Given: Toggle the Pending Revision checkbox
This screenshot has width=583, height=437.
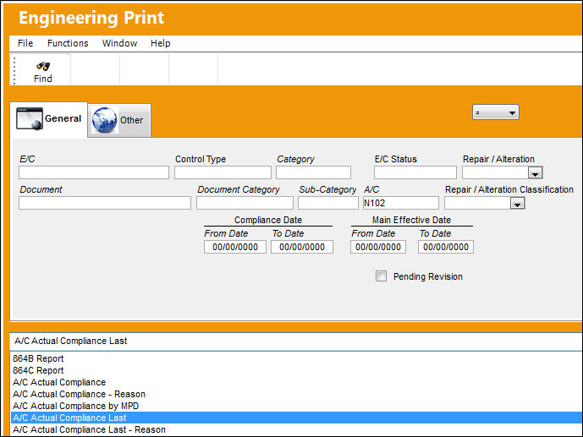Looking at the screenshot, I should click(381, 276).
